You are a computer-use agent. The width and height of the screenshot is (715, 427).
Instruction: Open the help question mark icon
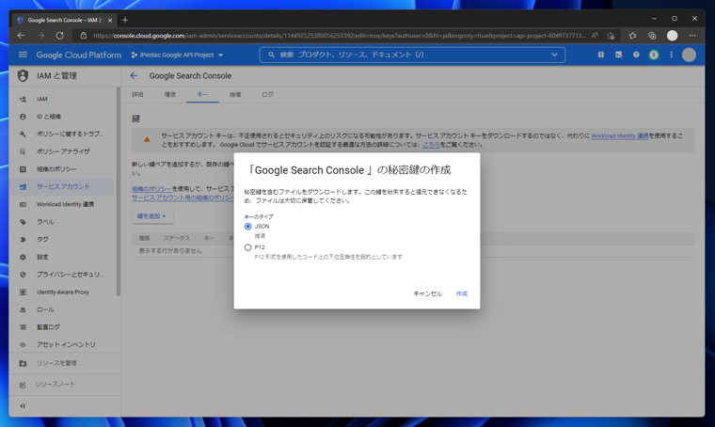click(x=636, y=55)
